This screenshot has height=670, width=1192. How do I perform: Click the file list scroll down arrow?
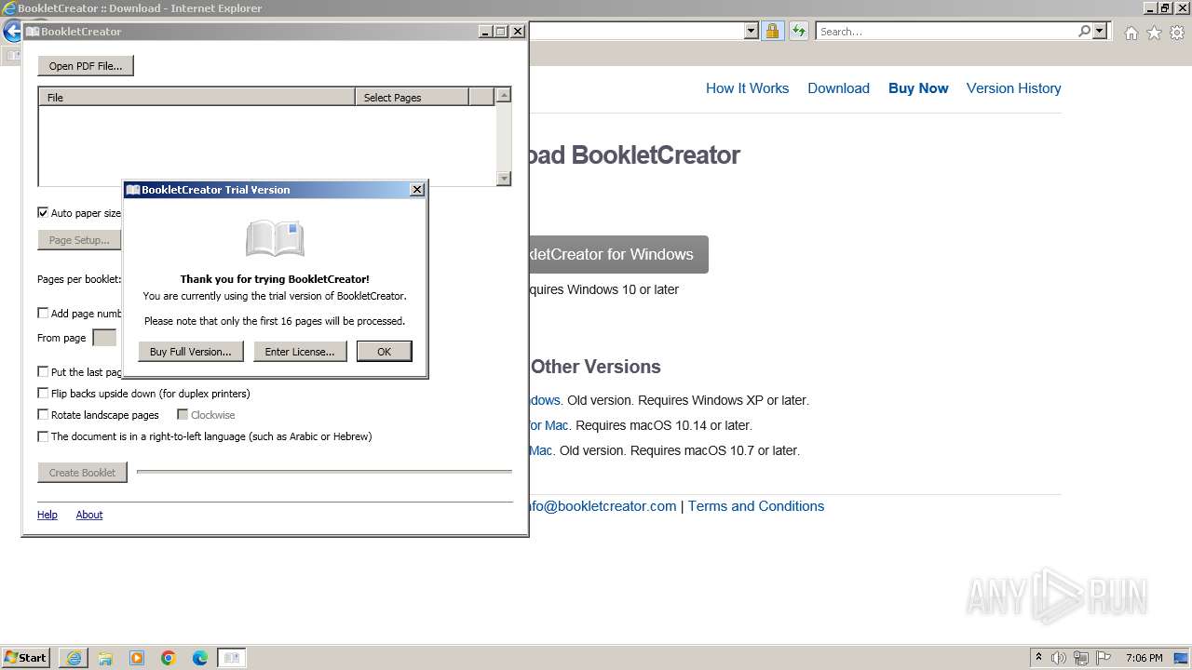(x=504, y=178)
